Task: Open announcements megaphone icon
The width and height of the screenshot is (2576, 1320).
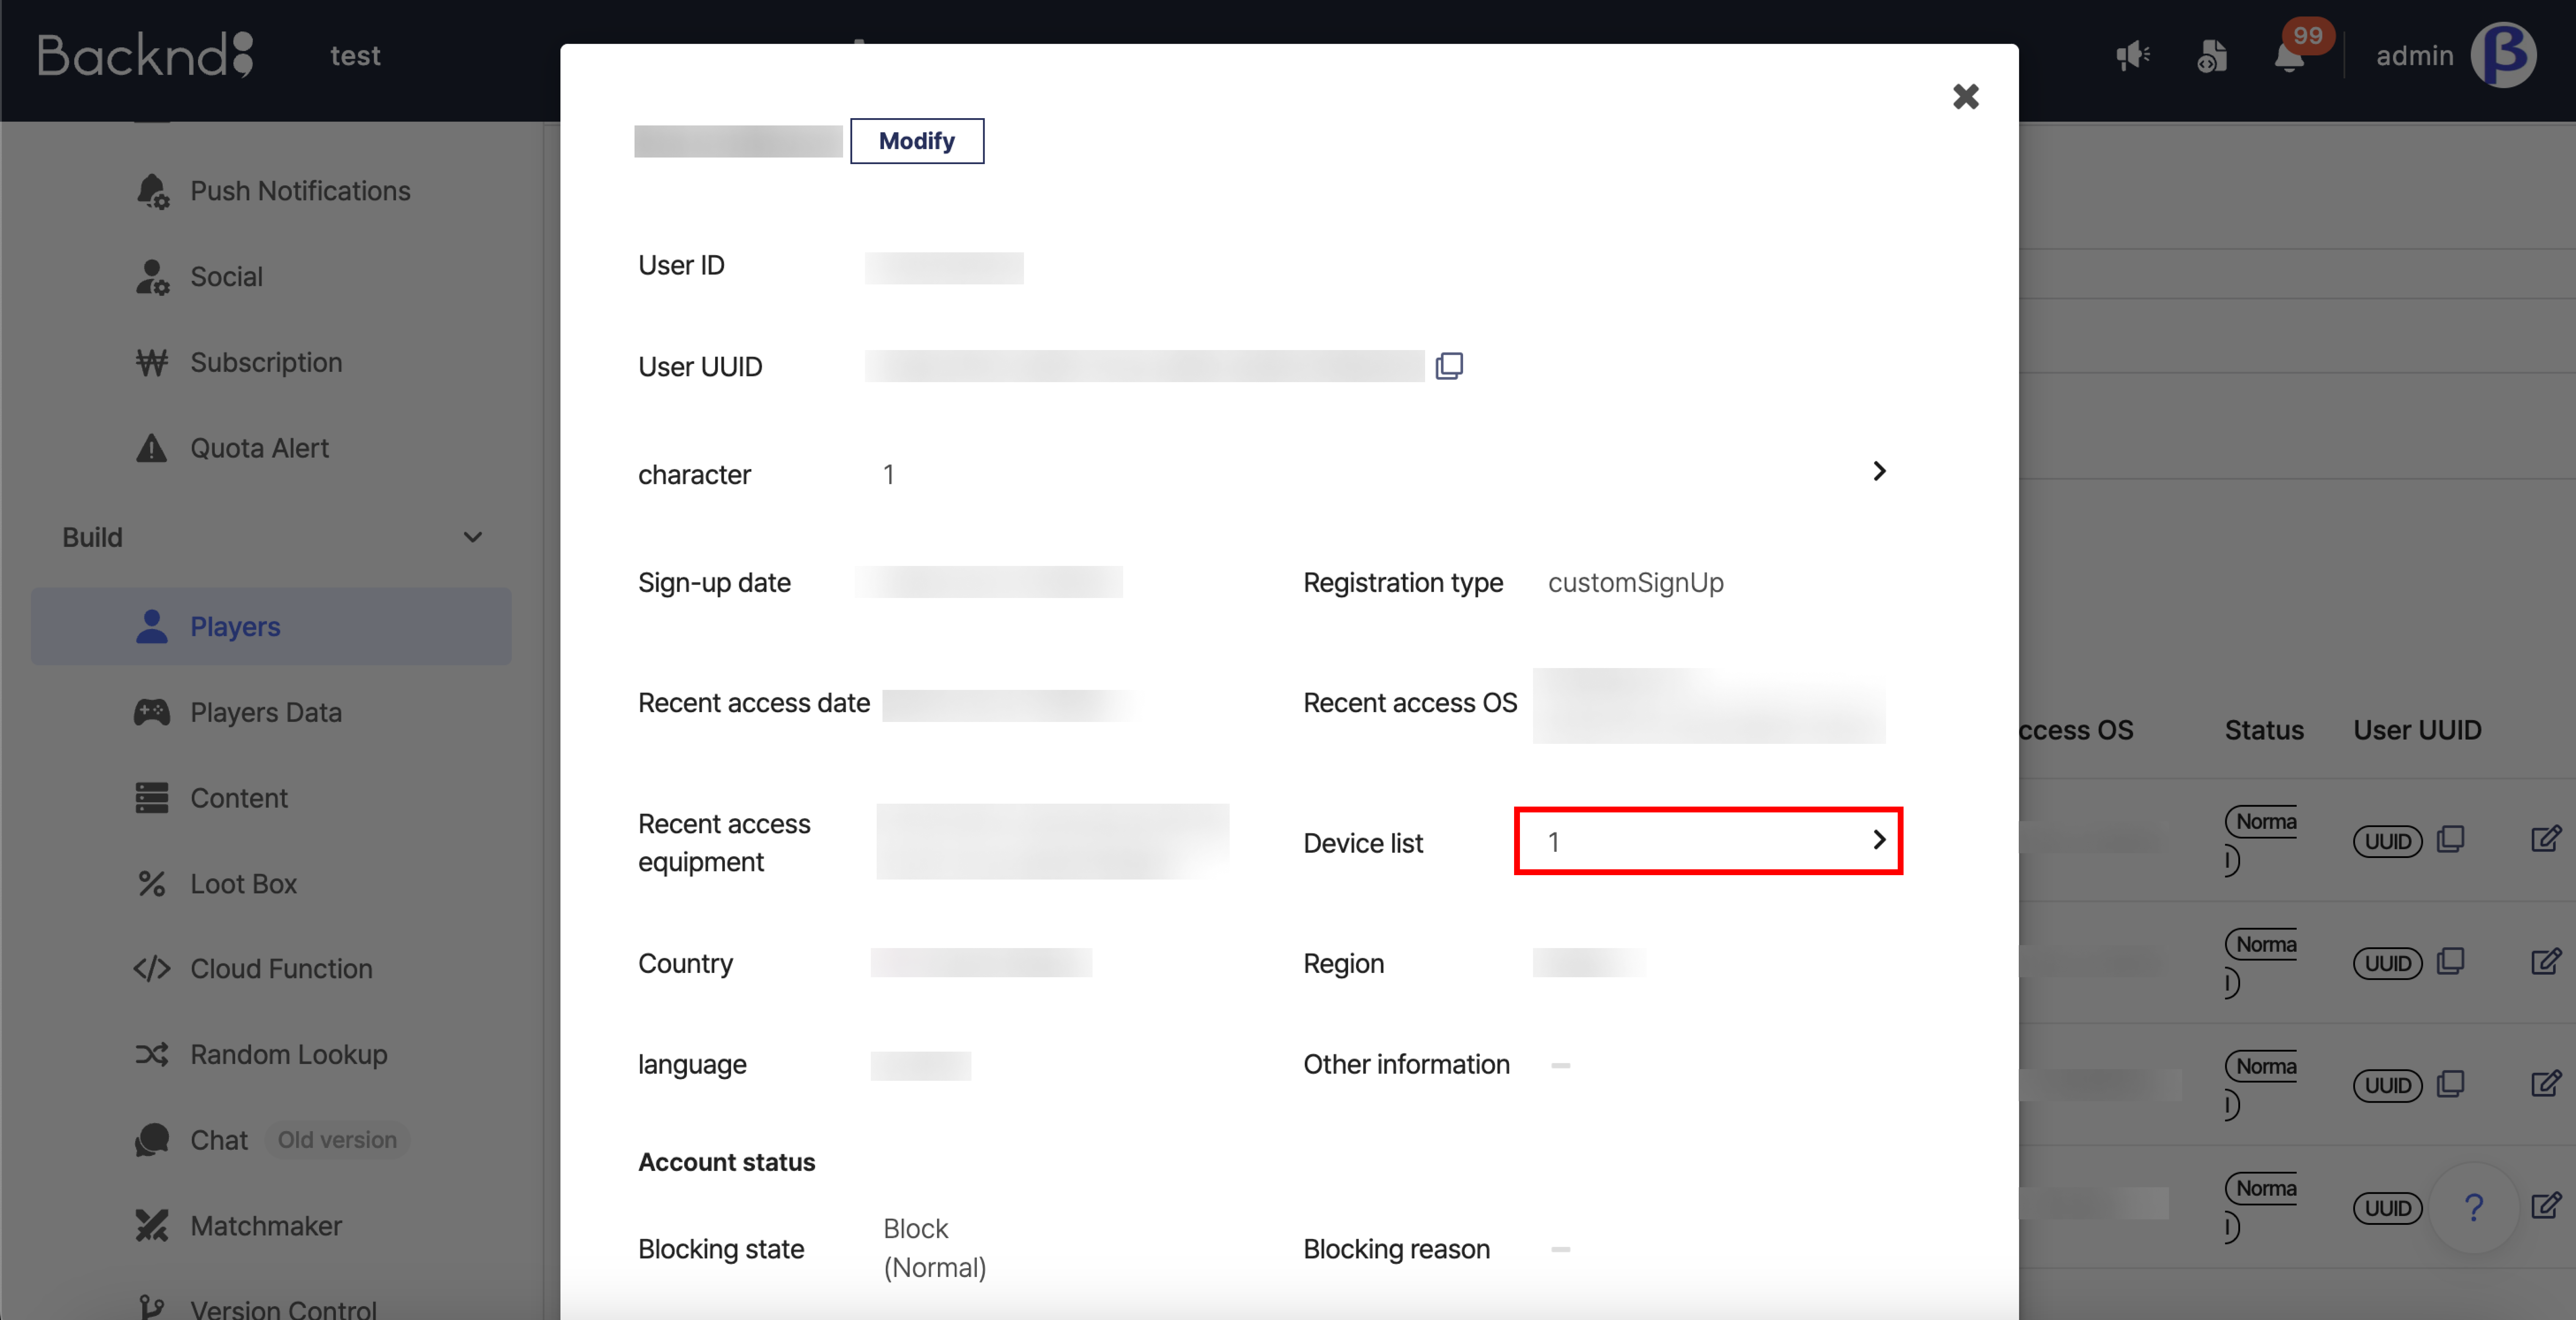Action: pos(2133,56)
